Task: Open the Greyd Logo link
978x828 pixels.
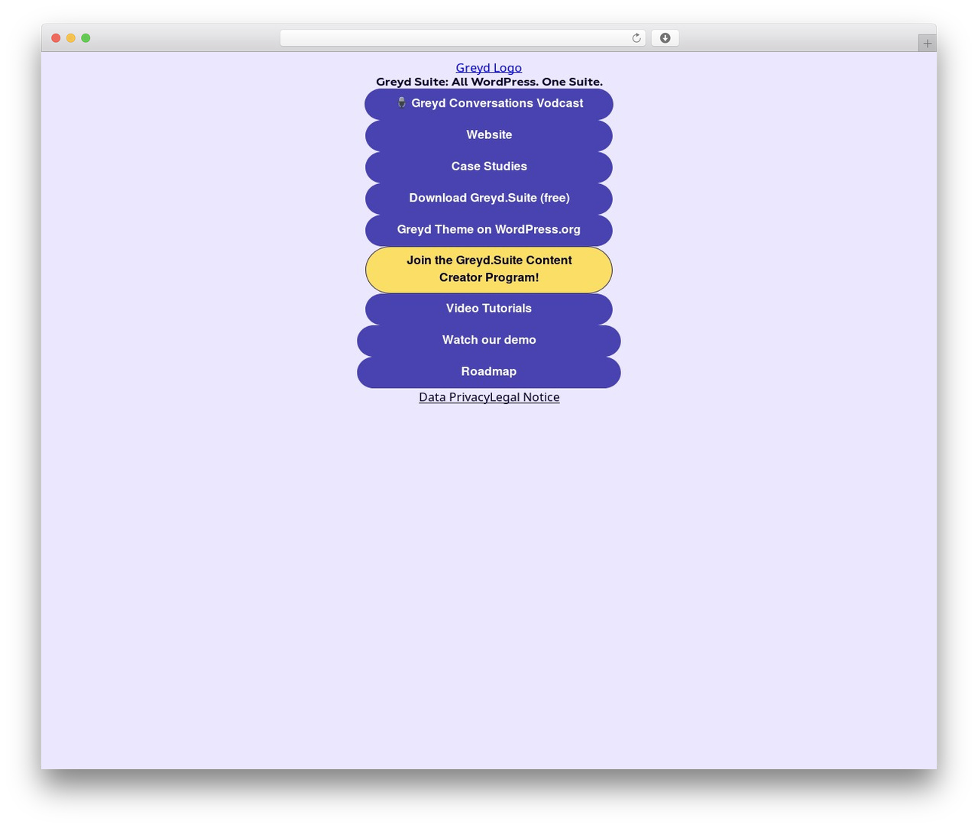Action: click(489, 68)
